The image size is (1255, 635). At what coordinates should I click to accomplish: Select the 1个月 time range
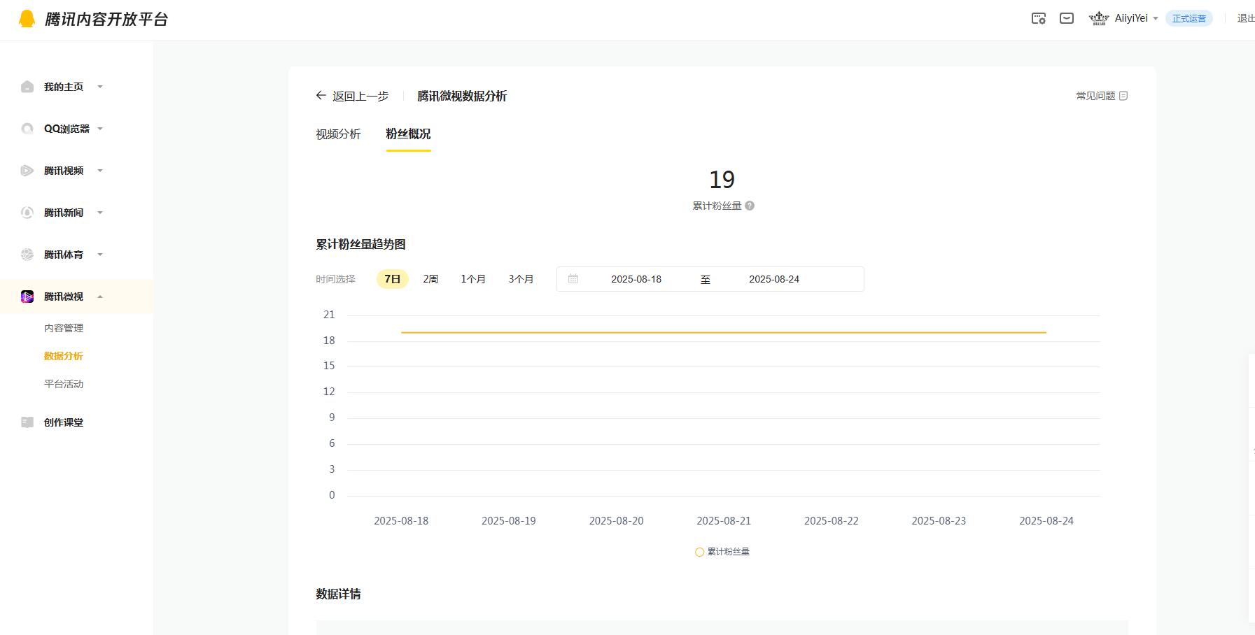(473, 279)
